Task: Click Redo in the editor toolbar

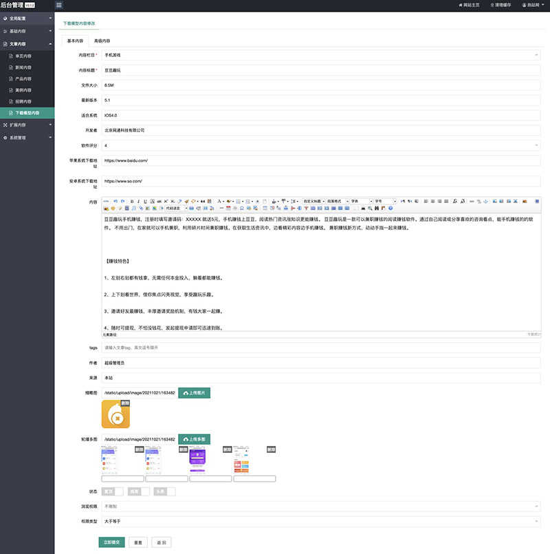Action: pyautogui.click(x=122, y=201)
